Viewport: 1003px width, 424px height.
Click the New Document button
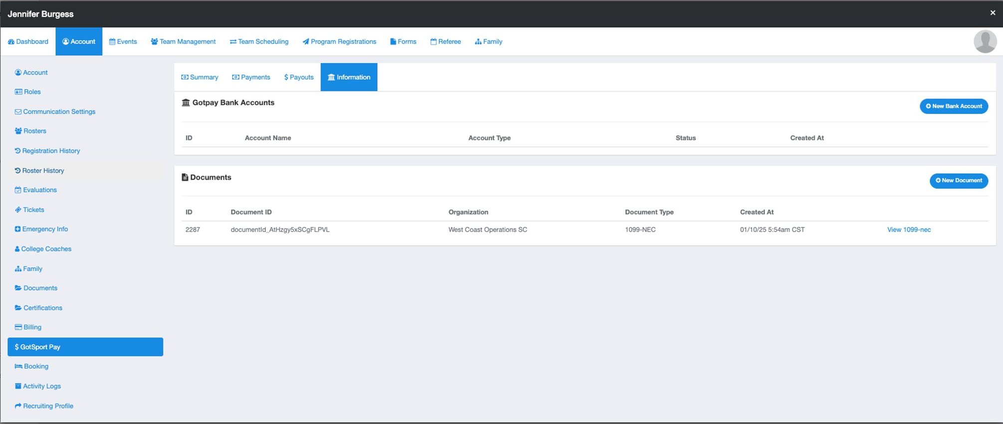click(959, 181)
